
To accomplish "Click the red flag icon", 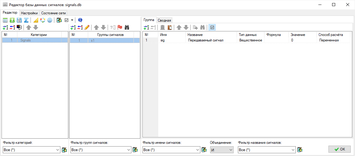I will [x=120, y=27].
